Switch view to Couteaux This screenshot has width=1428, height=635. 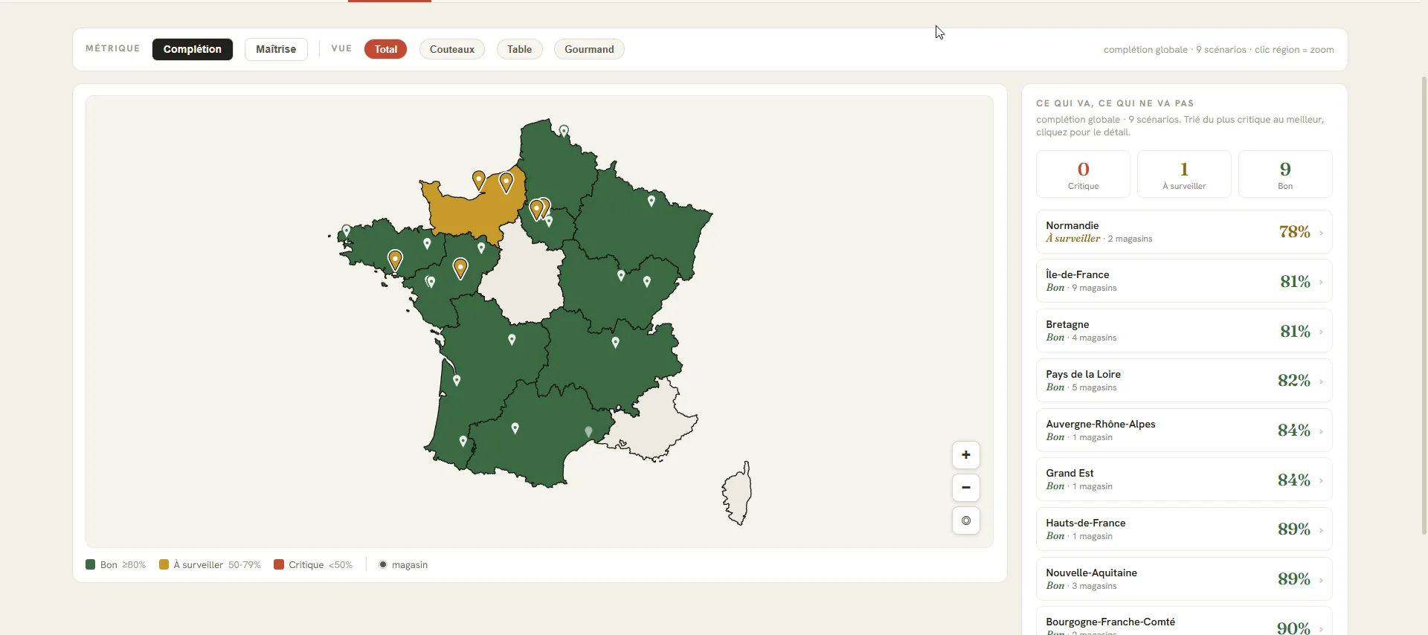point(452,49)
